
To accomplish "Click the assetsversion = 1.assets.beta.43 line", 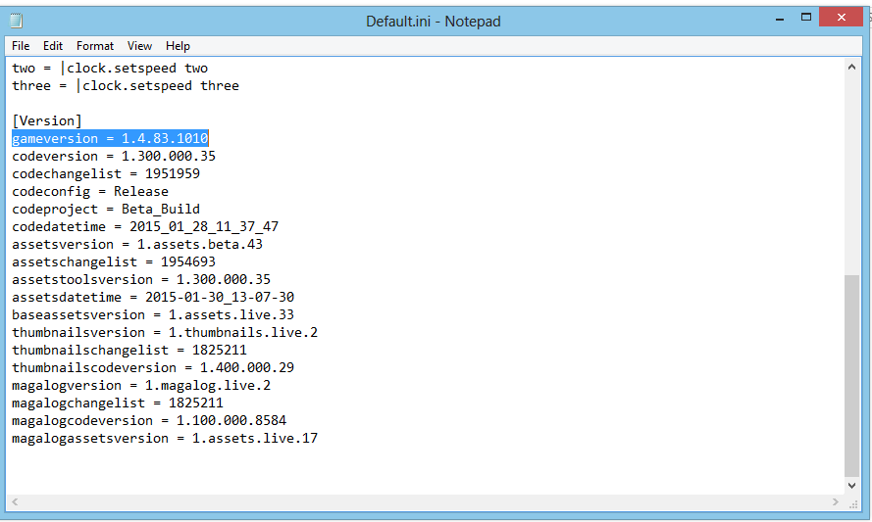I will click(137, 244).
